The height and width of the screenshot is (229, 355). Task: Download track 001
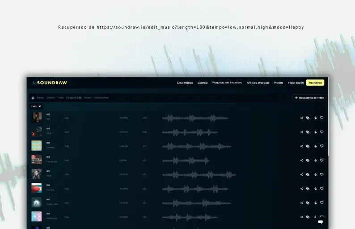(x=315, y=118)
